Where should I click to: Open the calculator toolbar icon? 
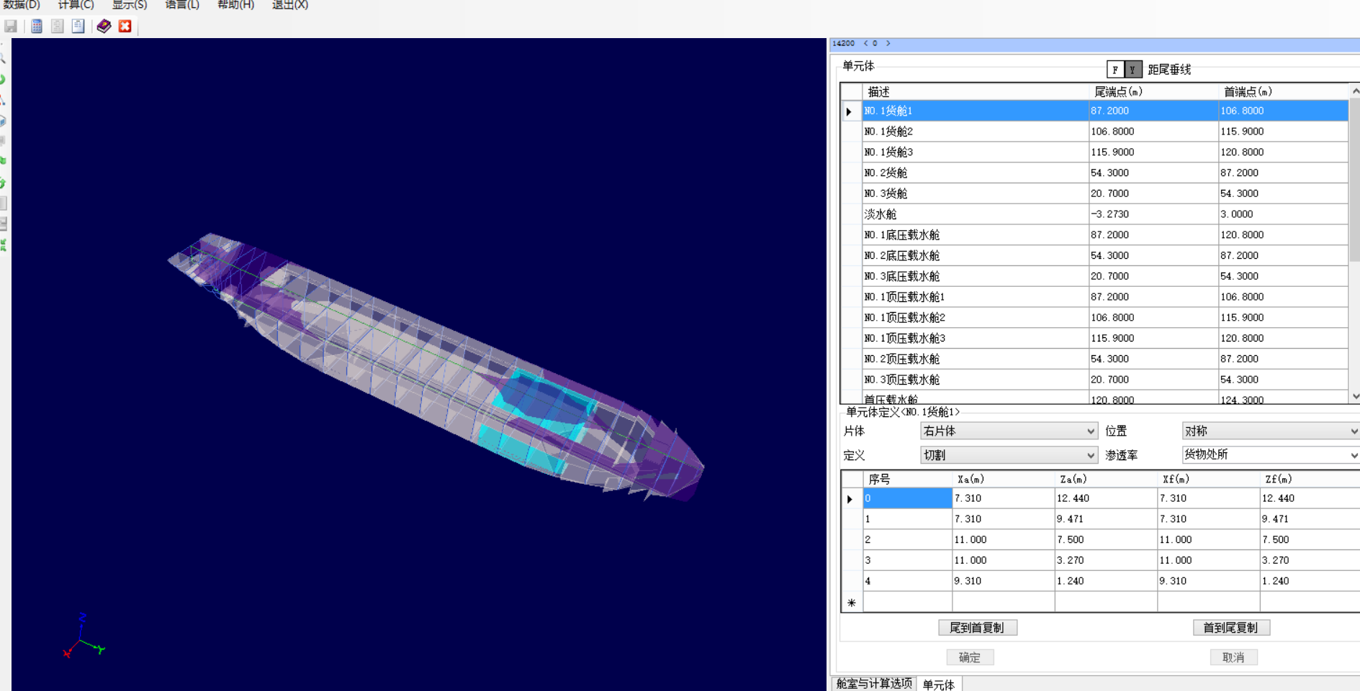(x=36, y=27)
